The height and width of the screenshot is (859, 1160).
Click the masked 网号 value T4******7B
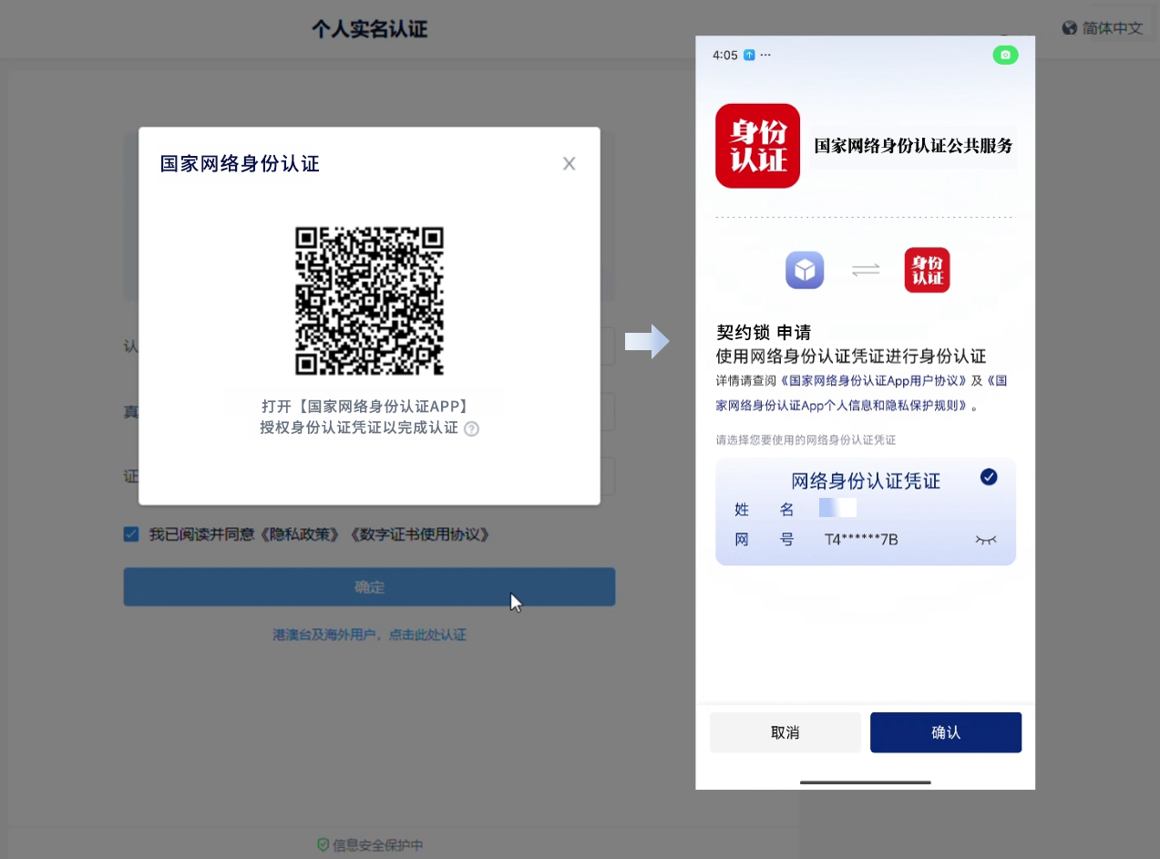(861, 540)
